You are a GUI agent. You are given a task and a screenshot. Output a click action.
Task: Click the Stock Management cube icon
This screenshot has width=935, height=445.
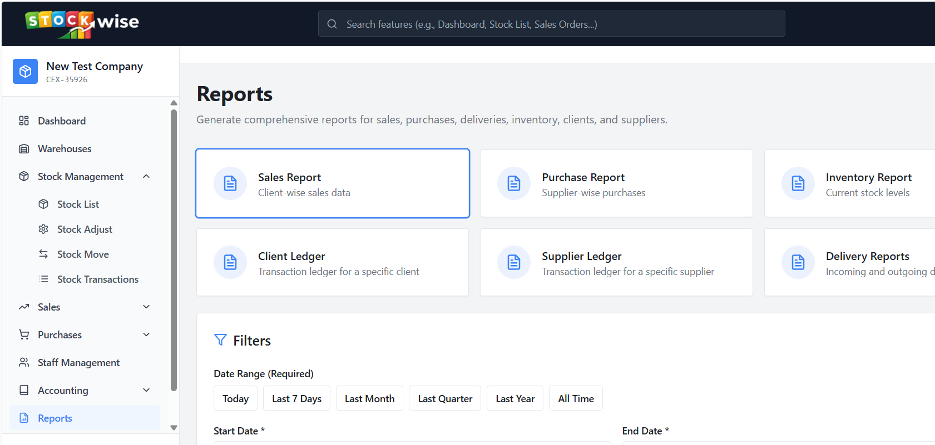click(24, 176)
